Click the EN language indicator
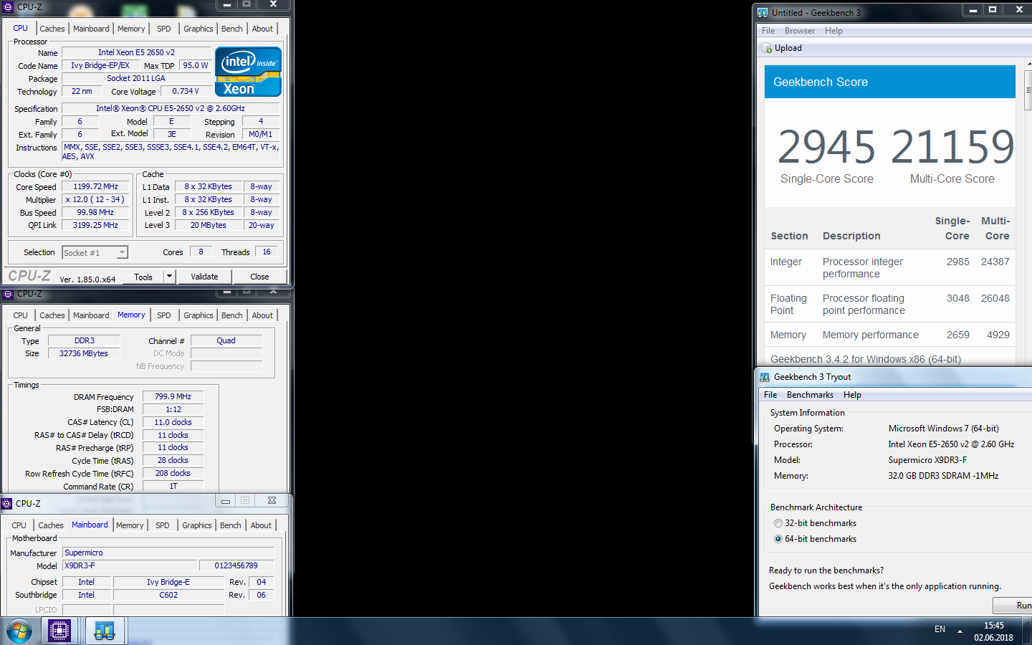1032x645 pixels. tap(940, 629)
